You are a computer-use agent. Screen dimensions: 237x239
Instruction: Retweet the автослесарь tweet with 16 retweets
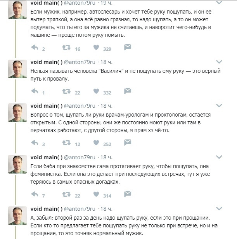coord(66,48)
